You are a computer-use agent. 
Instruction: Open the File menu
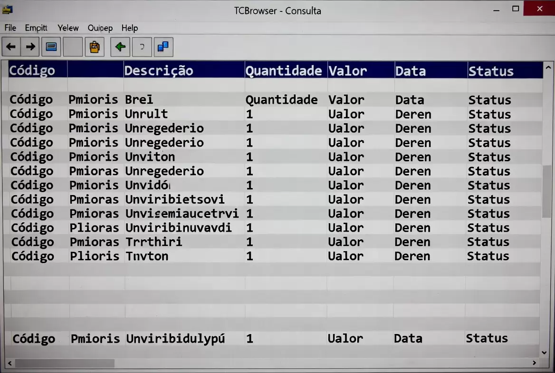click(10, 28)
